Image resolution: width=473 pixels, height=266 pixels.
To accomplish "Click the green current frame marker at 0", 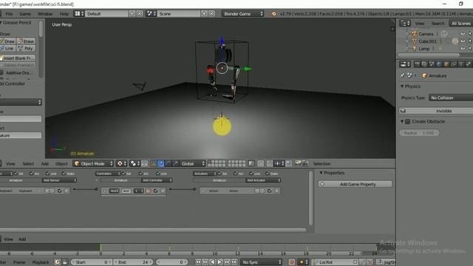I will coord(101,248).
